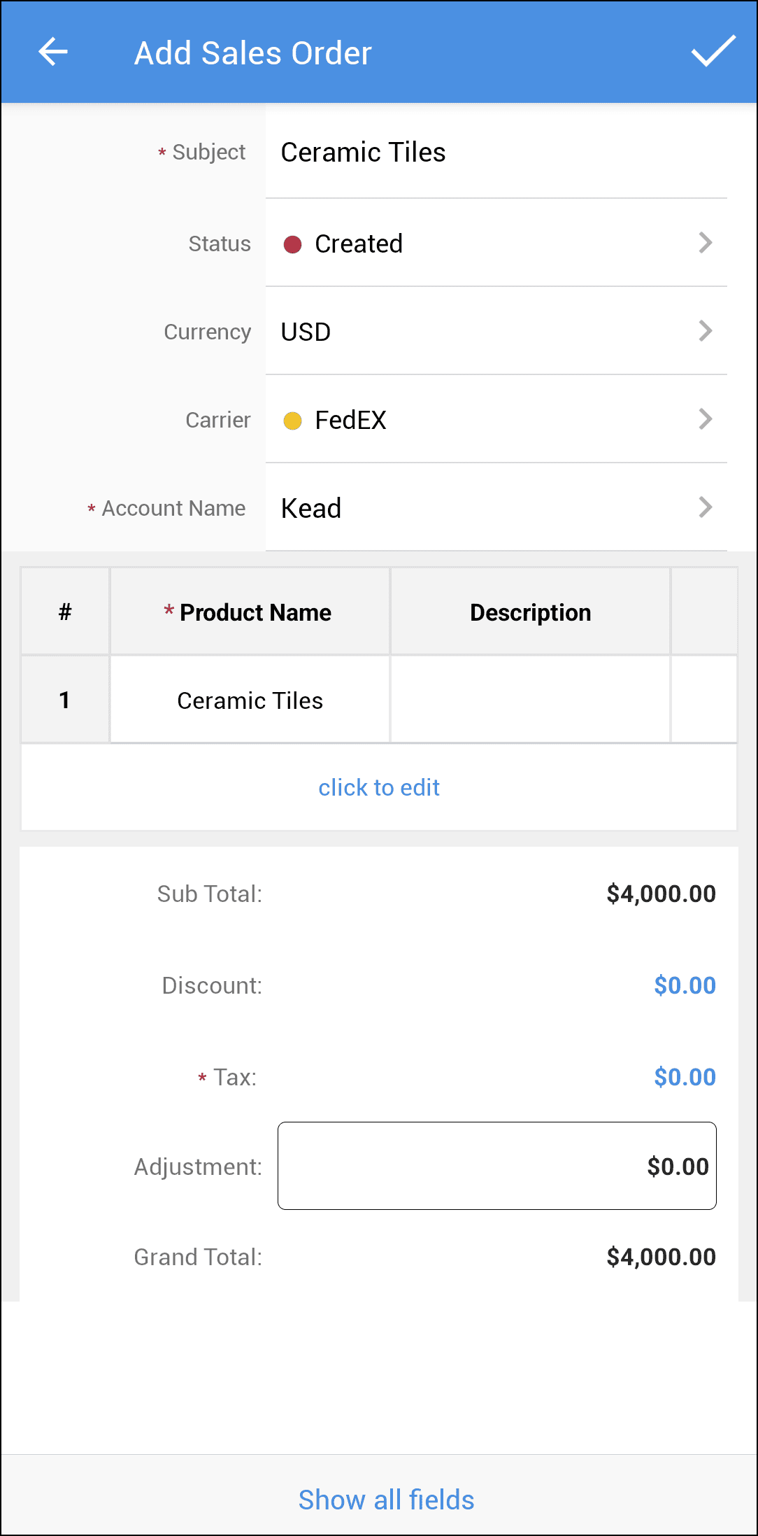The height and width of the screenshot is (1536, 758).
Task: Expand the Carrier chevron
Action: point(705,419)
